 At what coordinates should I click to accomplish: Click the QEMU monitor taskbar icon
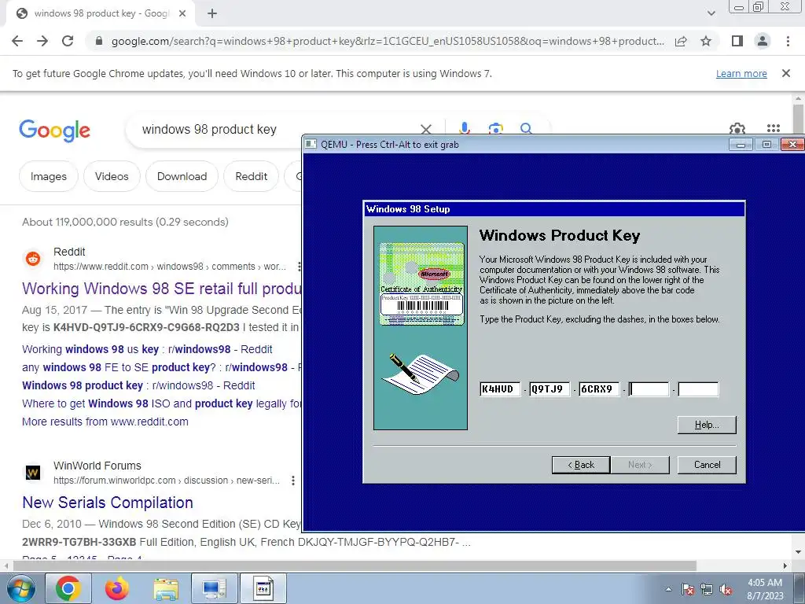click(215, 588)
